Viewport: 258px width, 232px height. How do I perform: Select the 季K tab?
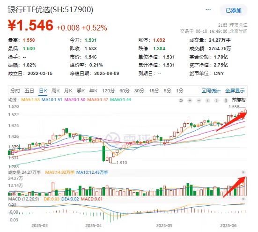81,90
